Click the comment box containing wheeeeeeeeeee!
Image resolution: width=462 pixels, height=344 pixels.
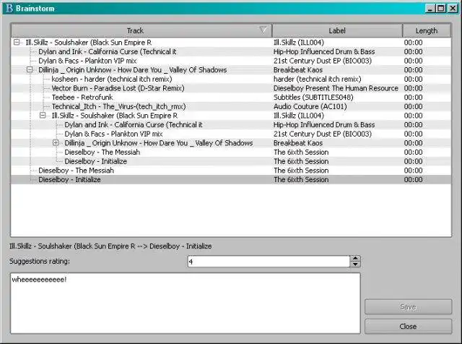(186, 304)
